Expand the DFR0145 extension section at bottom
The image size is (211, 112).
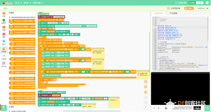tap(10, 111)
